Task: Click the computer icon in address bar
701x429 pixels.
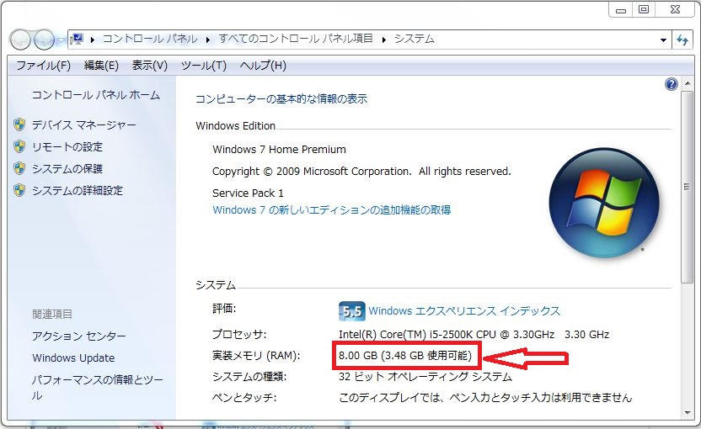Action: pos(78,40)
